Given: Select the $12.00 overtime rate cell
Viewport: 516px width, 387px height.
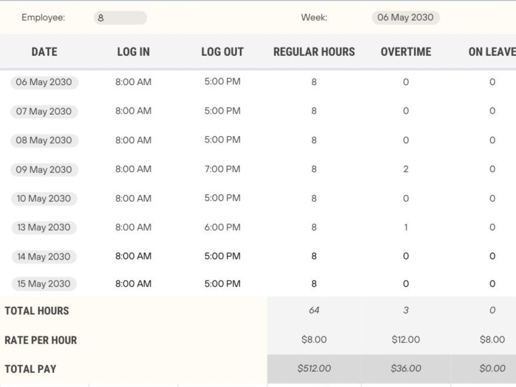Looking at the screenshot, I should point(406,340).
